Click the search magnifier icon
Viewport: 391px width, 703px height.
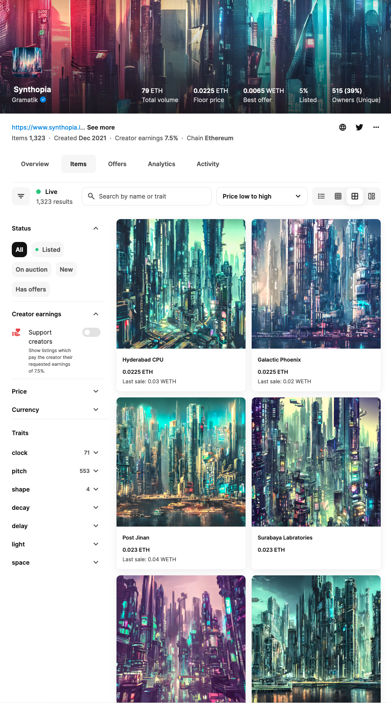coord(91,196)
